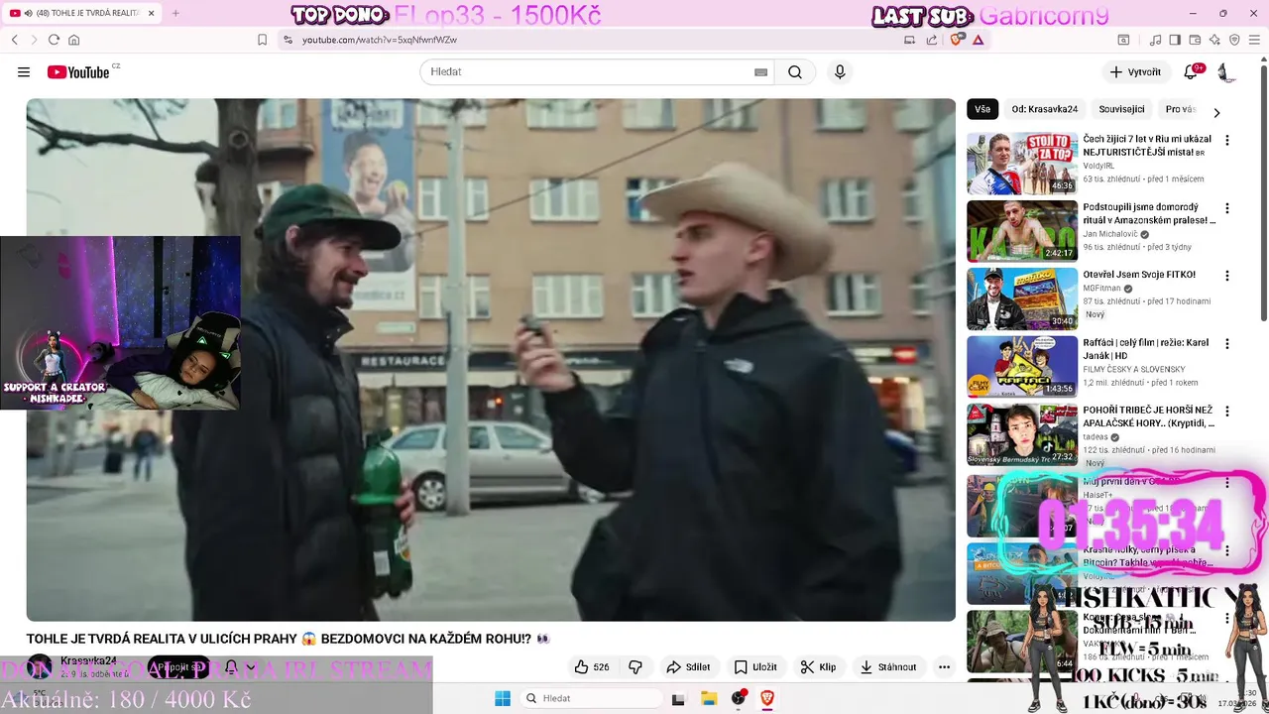
Task: Bookmark this page using the bookmark icon
Action: click(262, 40)
